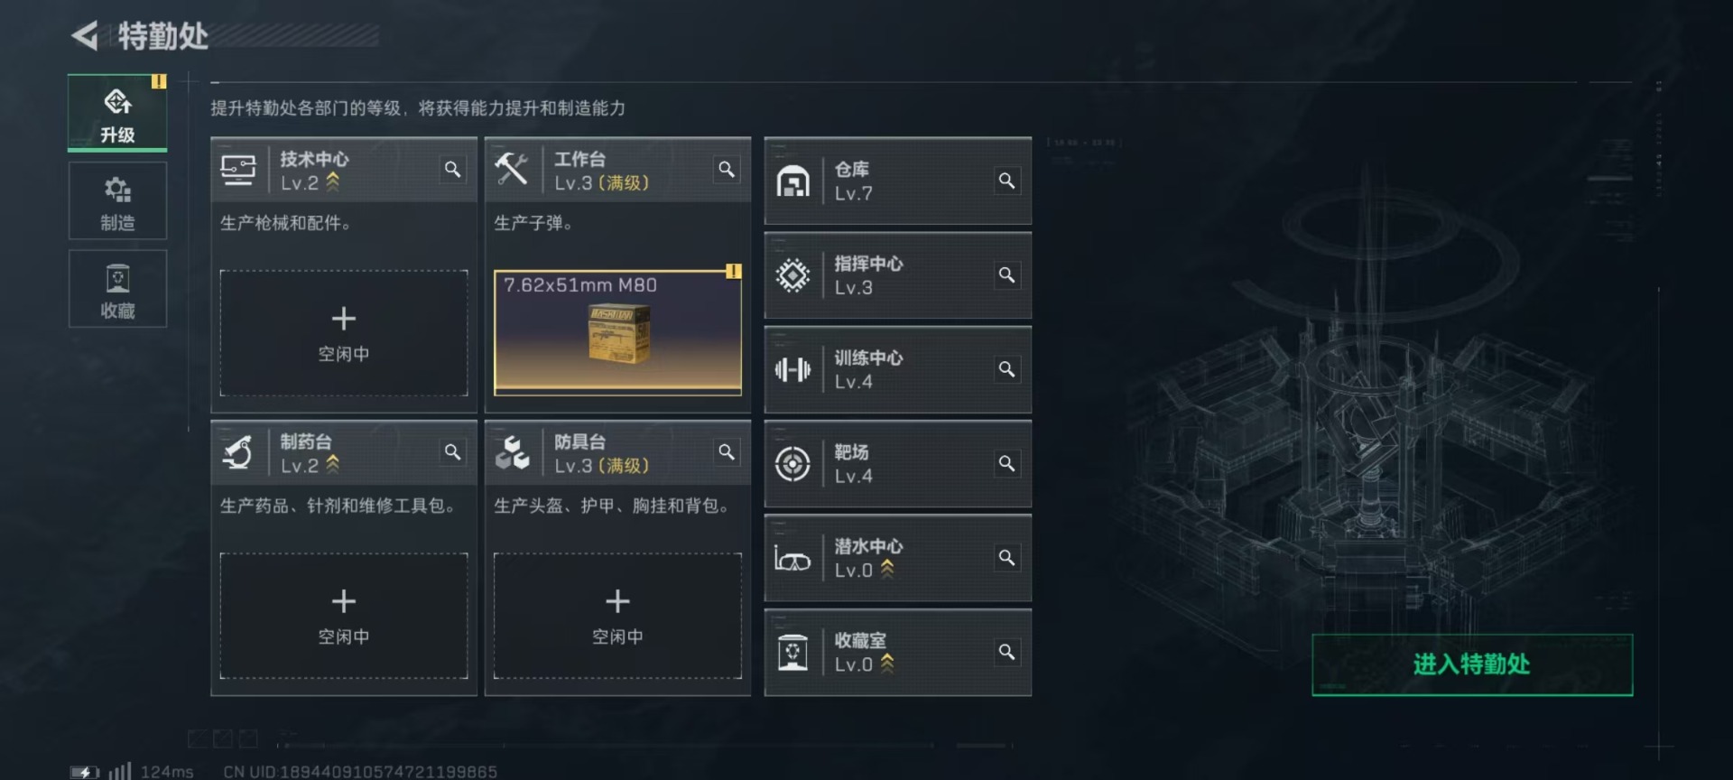Image resolution: width=1733 pixels, height=780 pixels.
Task: Switch to the 制造 tab
Action: (x=117, y=201)
